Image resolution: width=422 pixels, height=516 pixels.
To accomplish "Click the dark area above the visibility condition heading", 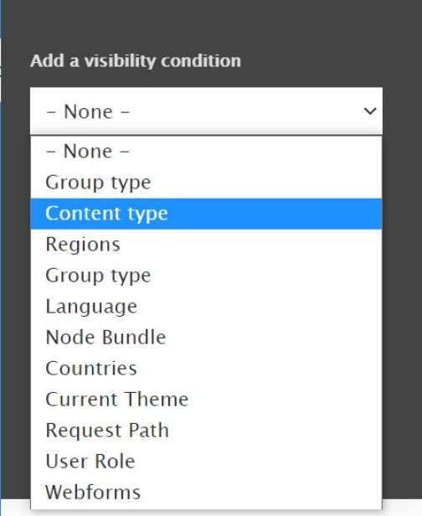I will click(210, 23).
